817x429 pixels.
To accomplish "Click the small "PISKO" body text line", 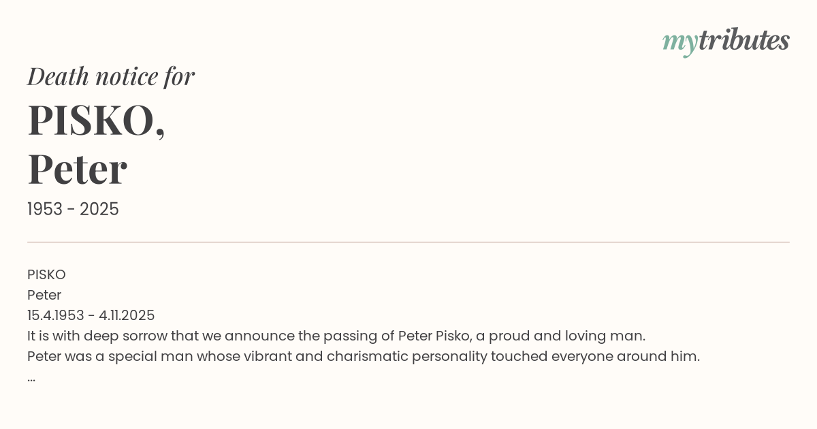I will [46, 274].
